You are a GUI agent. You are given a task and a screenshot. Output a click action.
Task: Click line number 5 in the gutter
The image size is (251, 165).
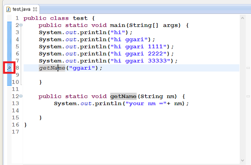pos(17,47)
